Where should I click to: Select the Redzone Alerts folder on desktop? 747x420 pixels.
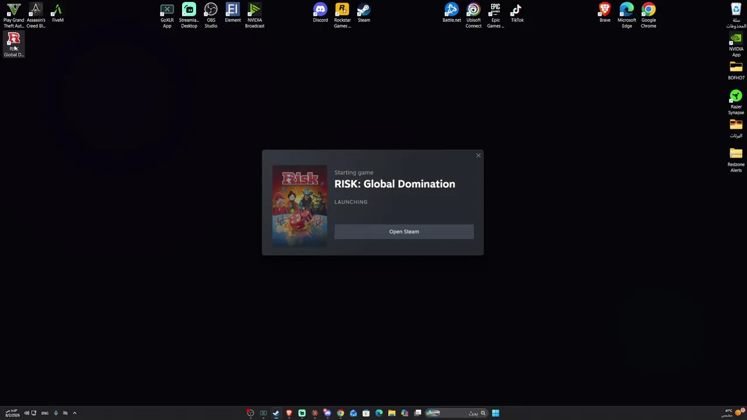click(x=736, y=160)
